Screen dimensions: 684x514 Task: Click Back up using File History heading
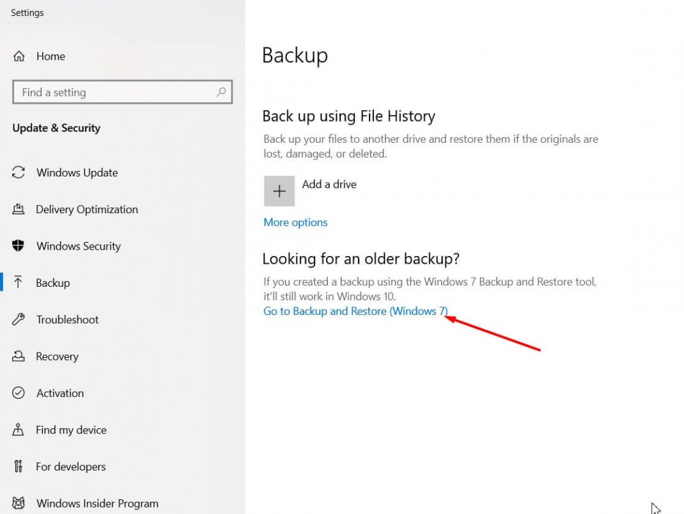pyautogui.click(x=349, y=116)
